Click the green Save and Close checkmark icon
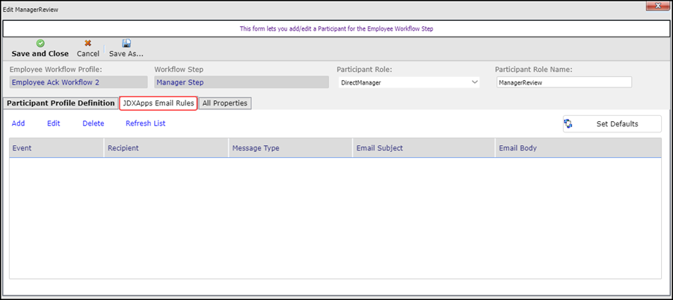Screen dimensions: 673x300 pyautogui.click(x=40, y=43)
